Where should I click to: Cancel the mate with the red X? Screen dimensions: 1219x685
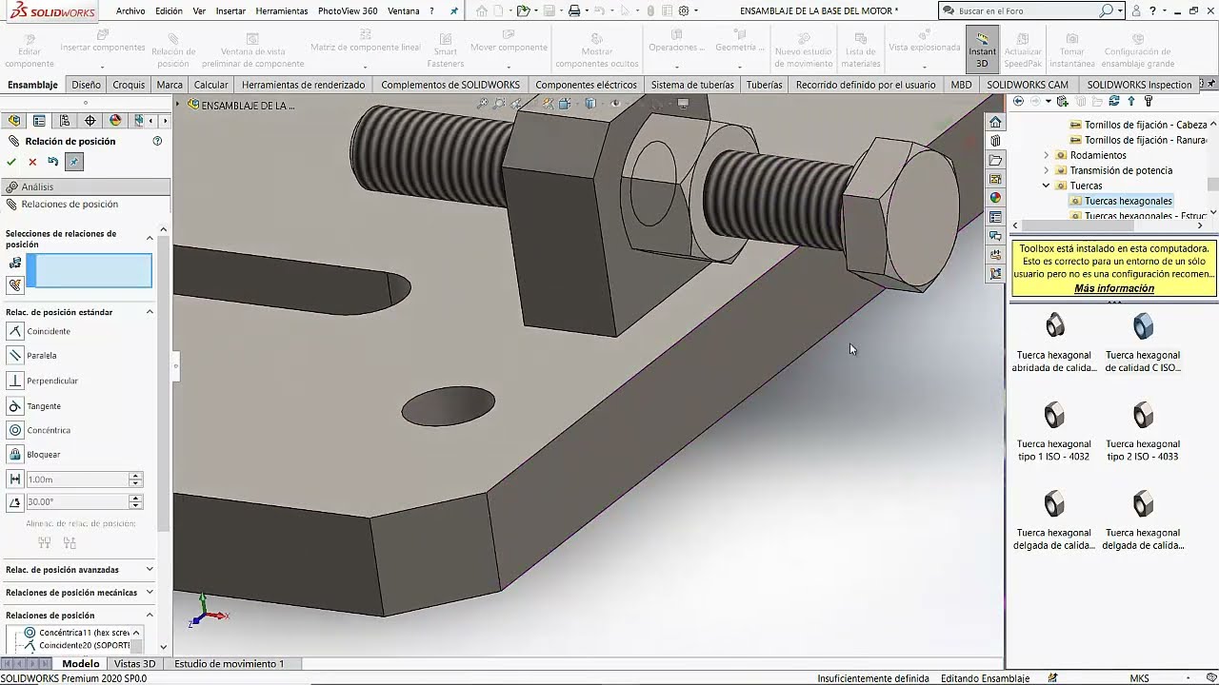pyautogui.click(x=32, y=163)
